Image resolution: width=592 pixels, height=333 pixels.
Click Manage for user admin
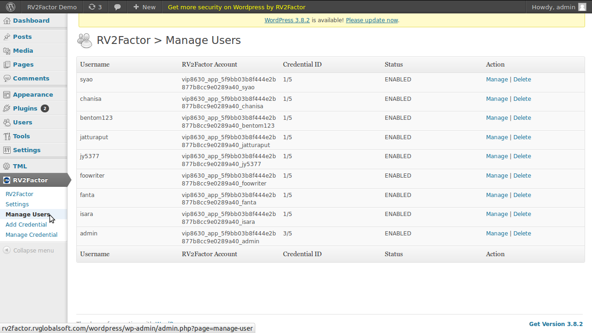coord(497,234)
